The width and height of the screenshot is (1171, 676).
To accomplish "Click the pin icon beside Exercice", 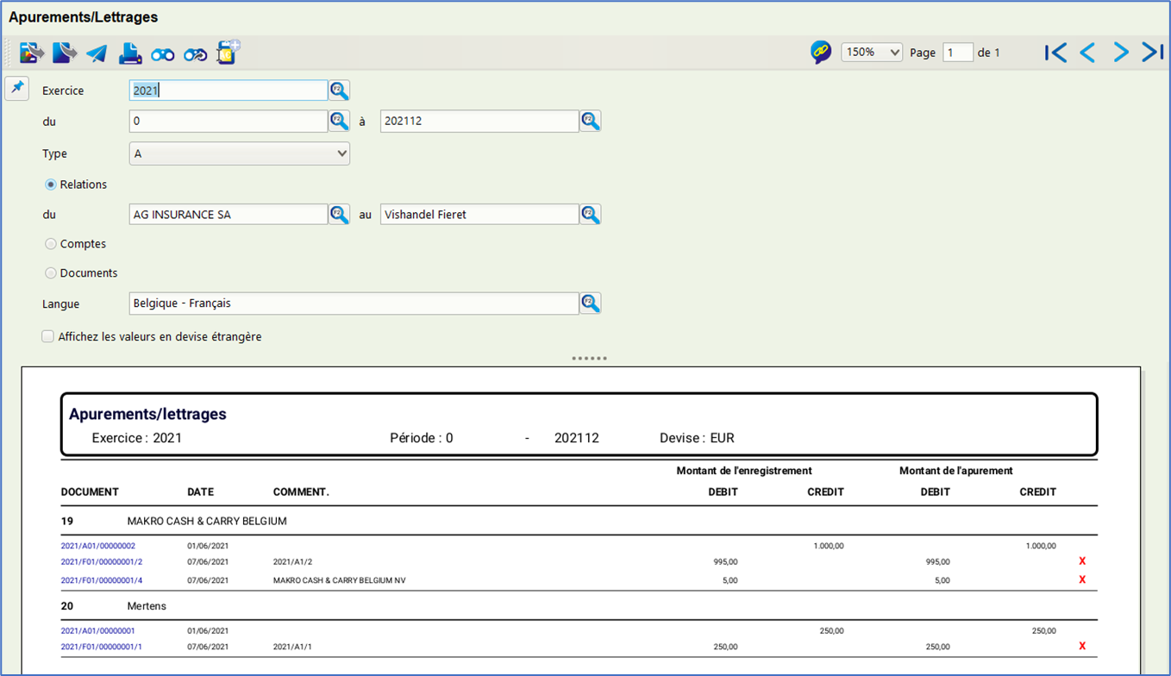I will 17,88.
